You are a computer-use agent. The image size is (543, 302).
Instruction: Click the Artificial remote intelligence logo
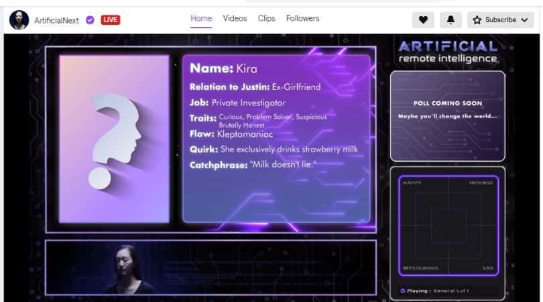coord(447,51)
